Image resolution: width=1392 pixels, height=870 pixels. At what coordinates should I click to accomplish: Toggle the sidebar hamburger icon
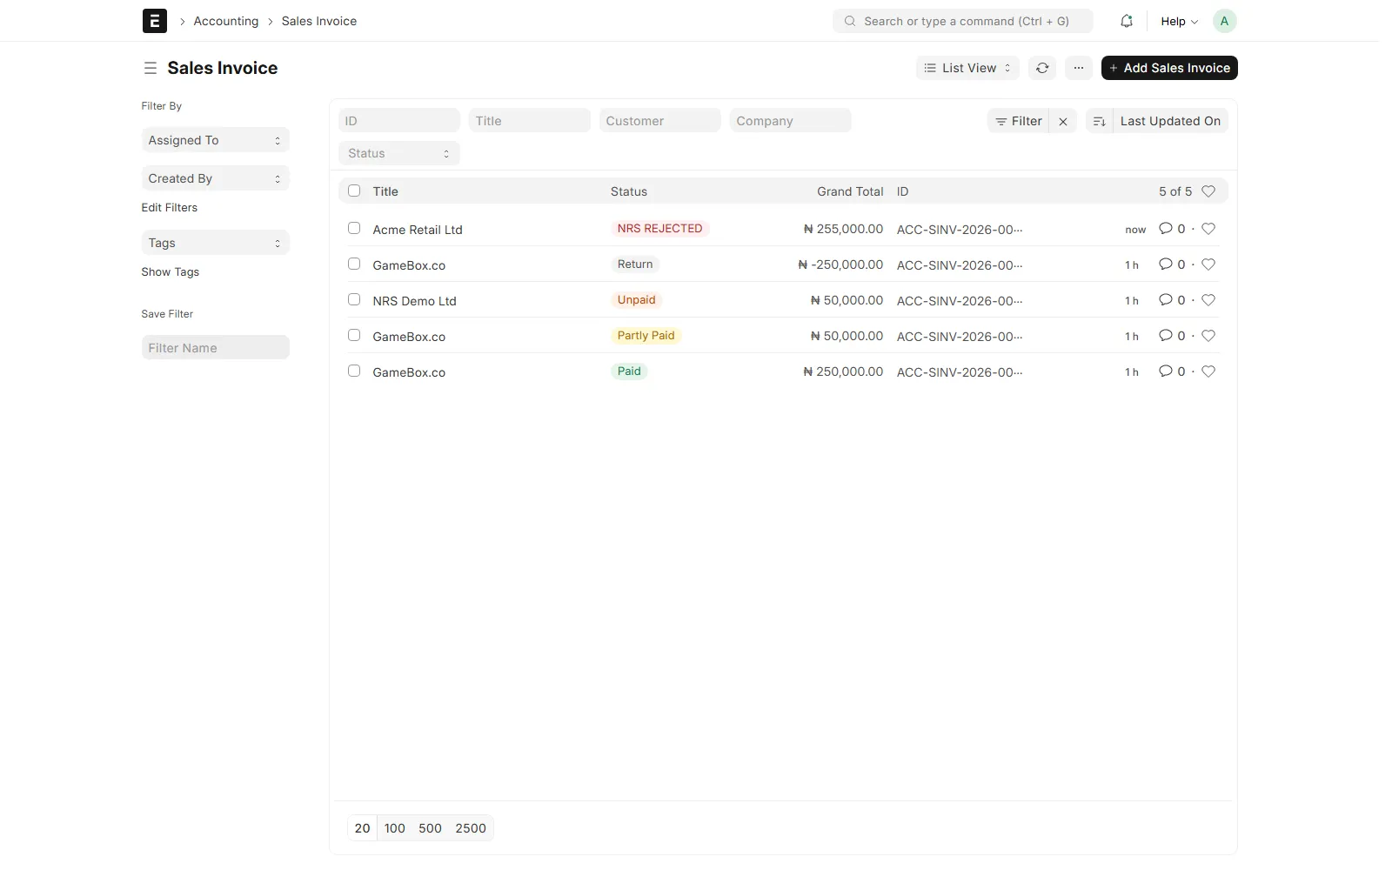point(151,68)
